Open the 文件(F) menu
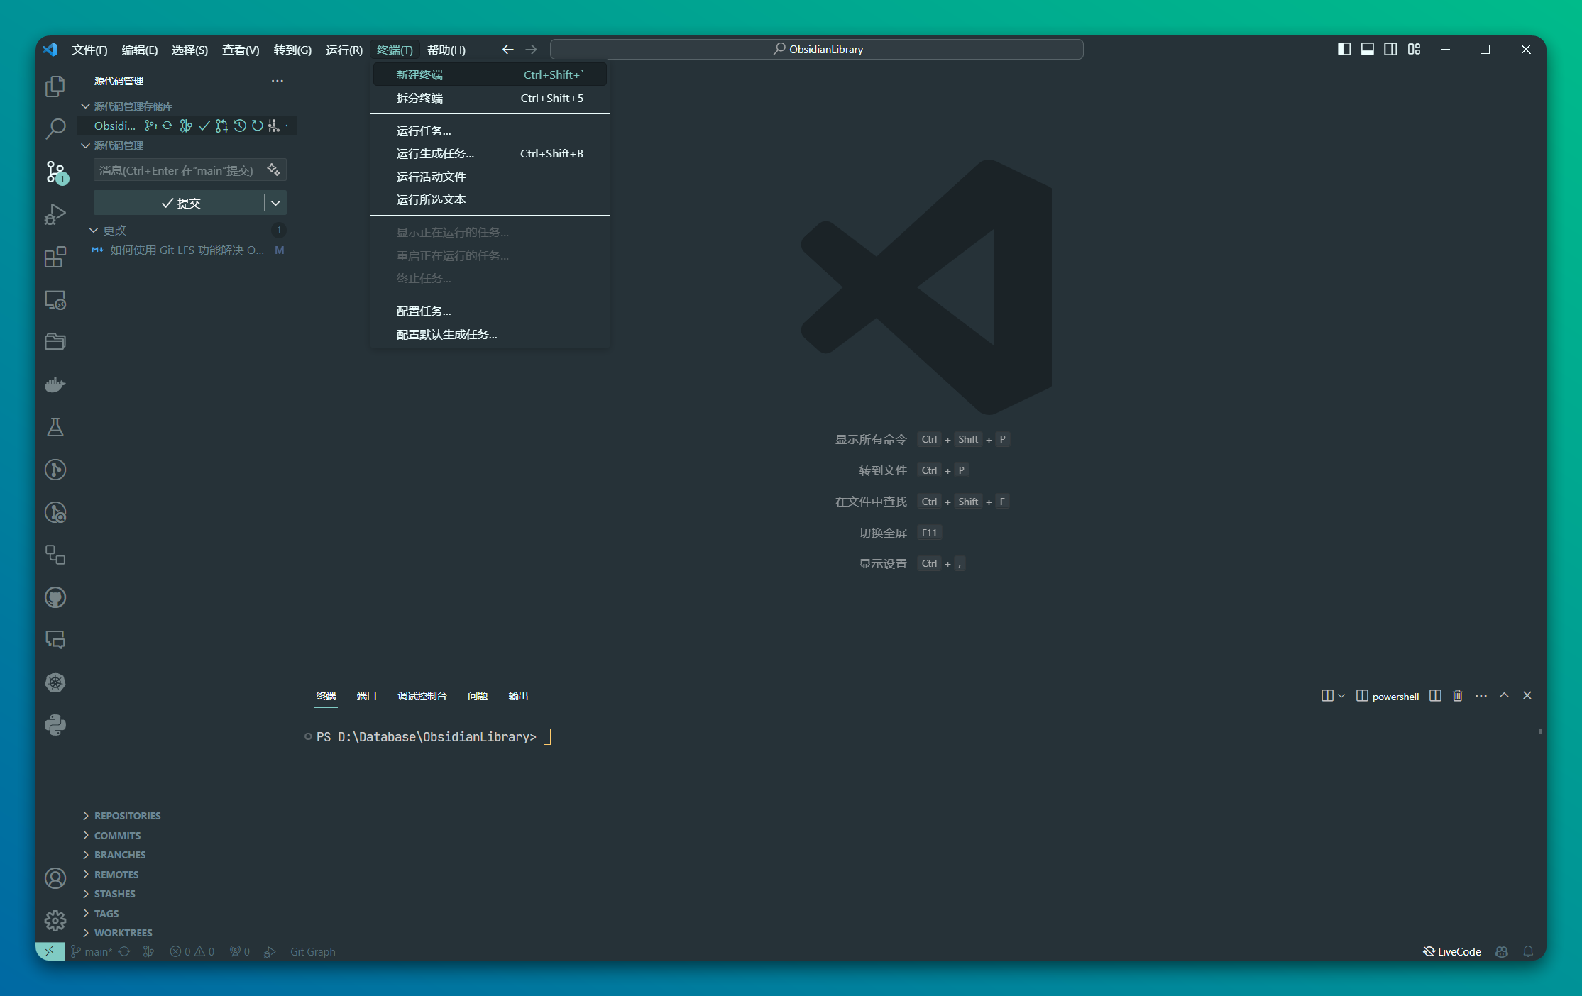The width and height of the screenshot is (1582, 996). click(x=89, y=50)
